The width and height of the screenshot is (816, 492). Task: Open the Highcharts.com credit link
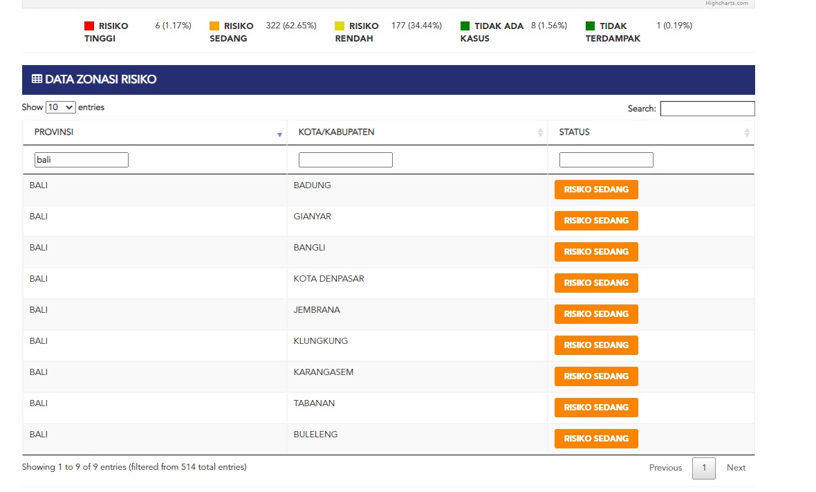[x=726, y=3]
